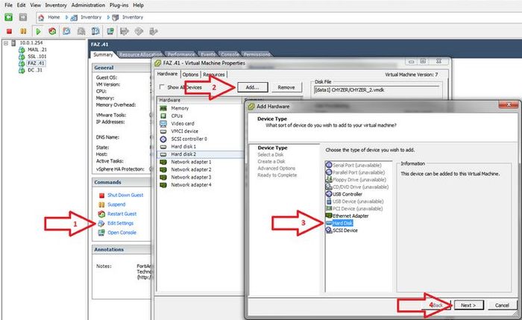Select the DC .31 virtual machine
Viewport: 522px width, 320px height.
[x=34, y=70]
